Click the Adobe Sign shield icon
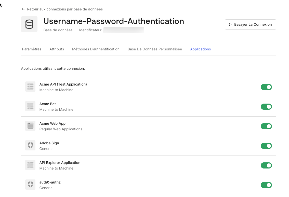 30,145
